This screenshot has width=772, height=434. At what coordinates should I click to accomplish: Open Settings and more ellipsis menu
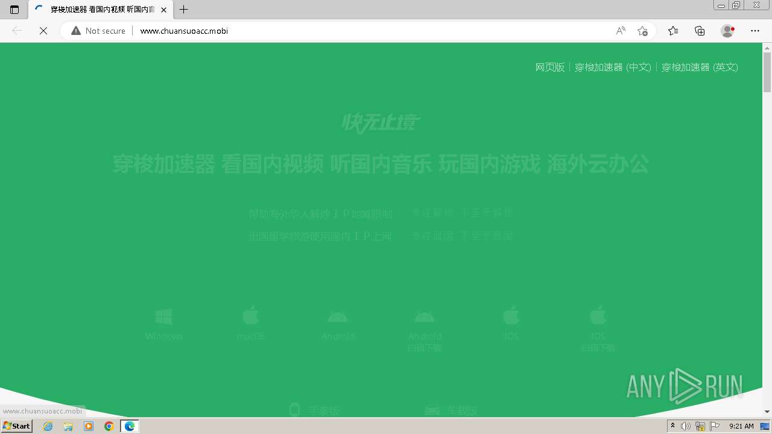click(755, 31)
